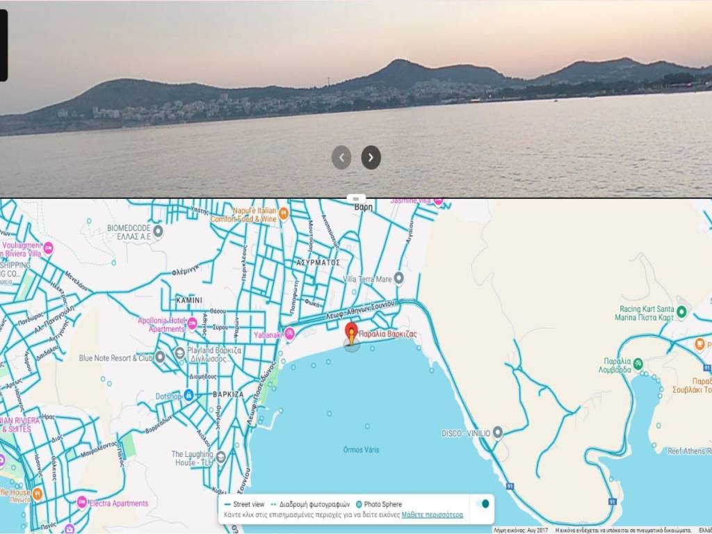Click the Παραλία Λομβάρδα beach marker
Screen dimensions: 712x534
pyautogui.click(x=638, y=364)
